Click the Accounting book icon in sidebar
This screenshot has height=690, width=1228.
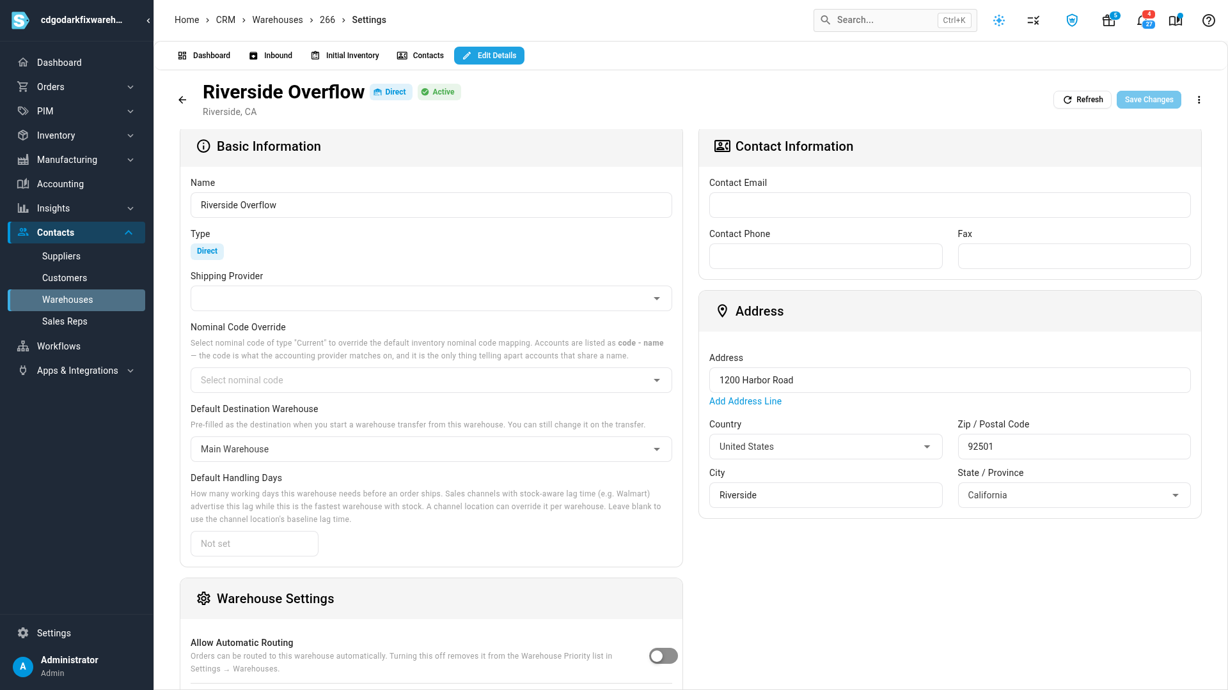23,184
